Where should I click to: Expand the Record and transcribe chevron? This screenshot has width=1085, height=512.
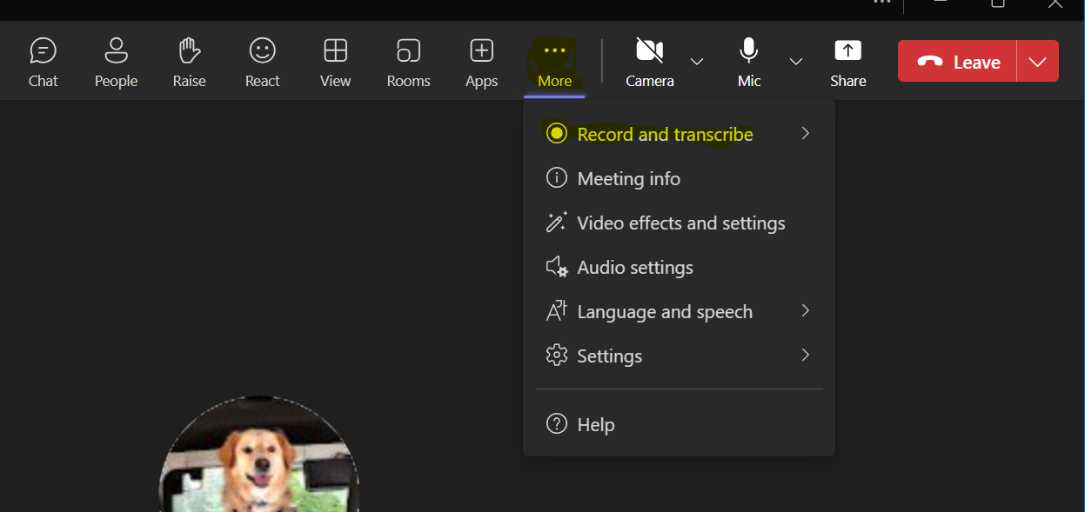click(x=806, y=134)
